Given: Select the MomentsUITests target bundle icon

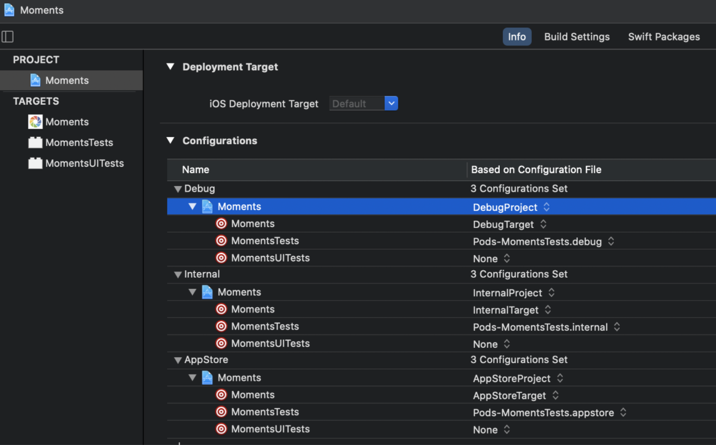Looking at the screenshot, I should point(35,163).
